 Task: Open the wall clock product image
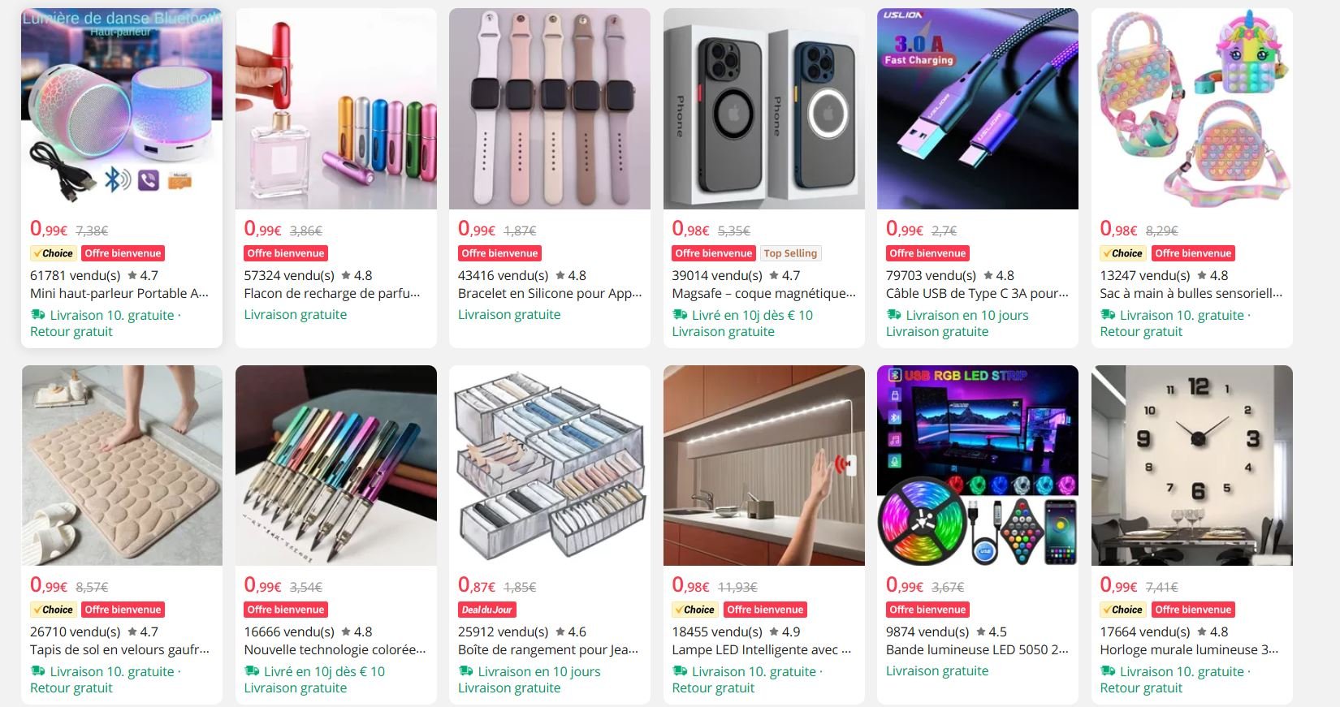(1192, 465)
